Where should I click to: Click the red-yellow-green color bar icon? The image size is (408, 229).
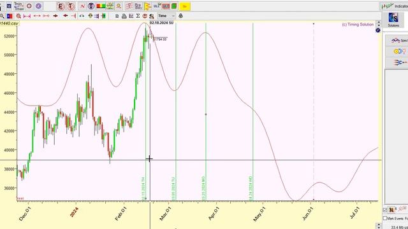(101, 6)
